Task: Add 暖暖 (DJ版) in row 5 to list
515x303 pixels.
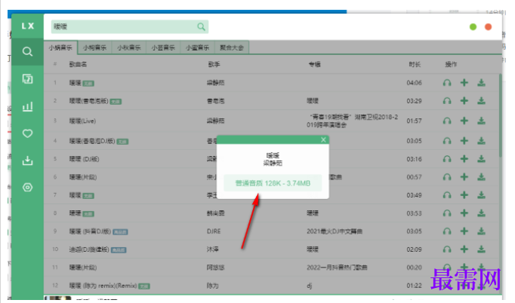Action: (x=464, y=159)
